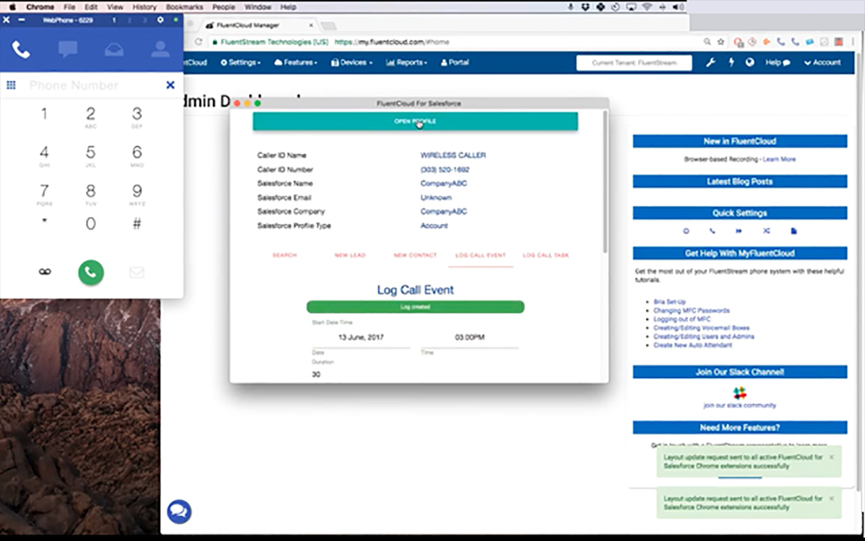Screen dimensions: 865x541
Task: Open the Features dropdown in navbar
Action: pos(296,62)
